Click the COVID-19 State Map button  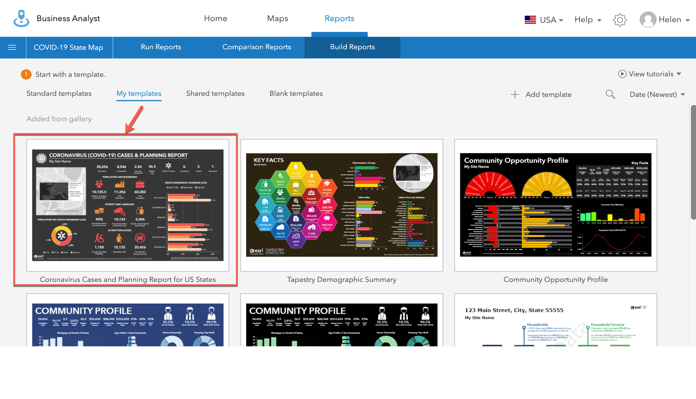pos(68,47)
